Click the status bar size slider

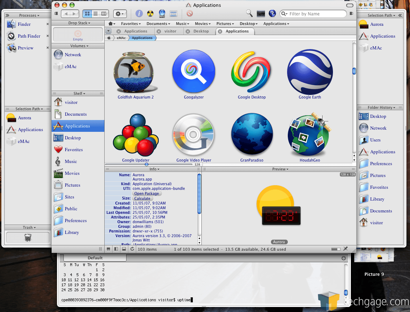point(336,249)
